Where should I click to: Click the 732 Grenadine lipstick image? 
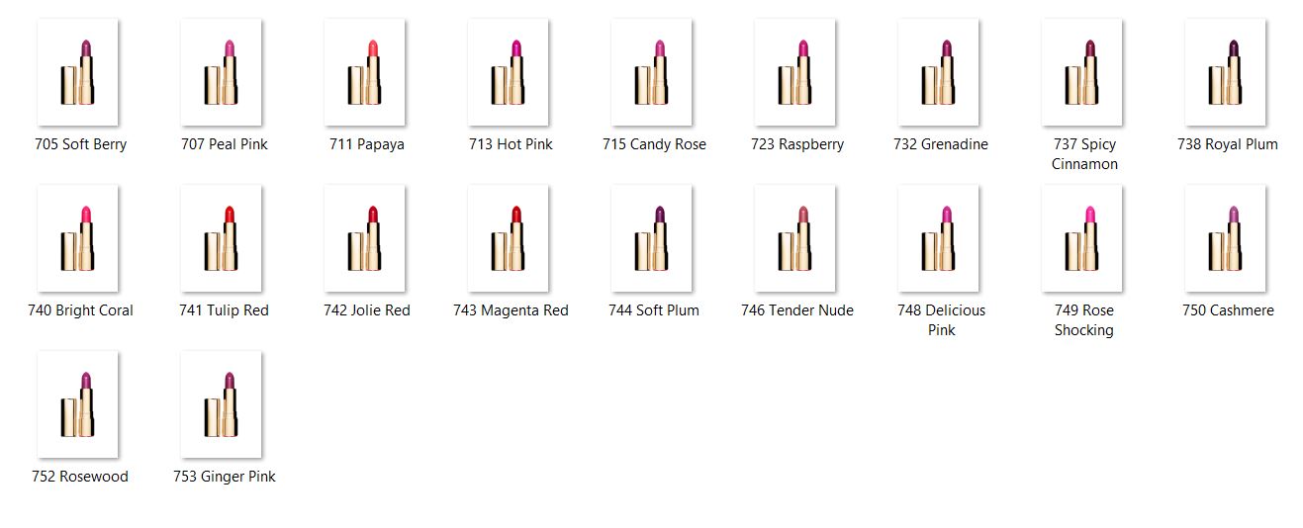tap(939, 72)
